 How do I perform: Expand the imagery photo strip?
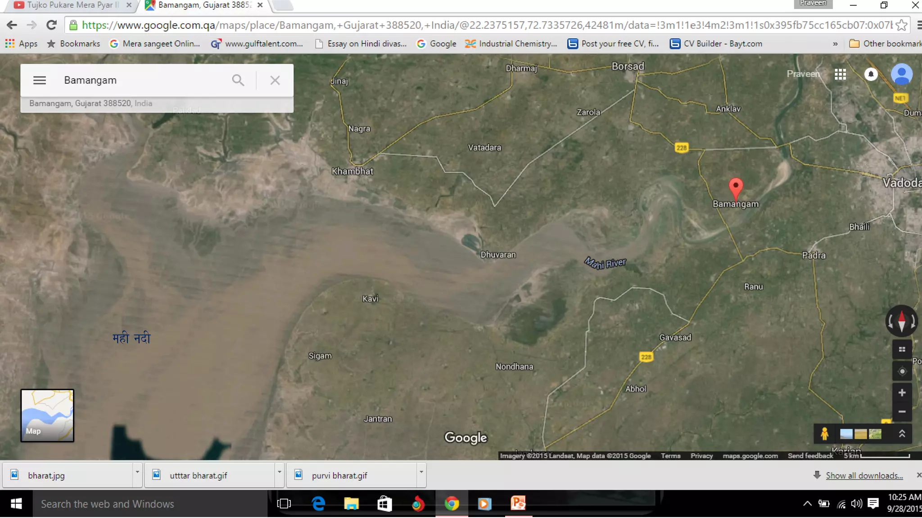[902, 434]
